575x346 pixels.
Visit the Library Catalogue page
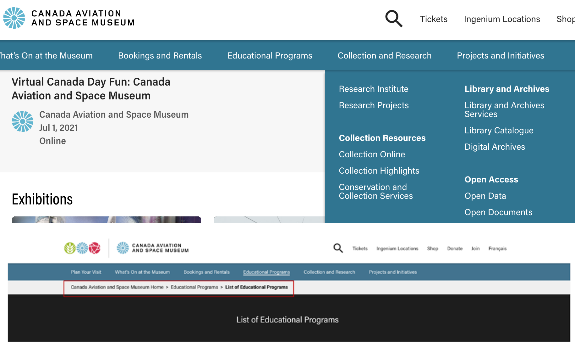pos(499,130)
